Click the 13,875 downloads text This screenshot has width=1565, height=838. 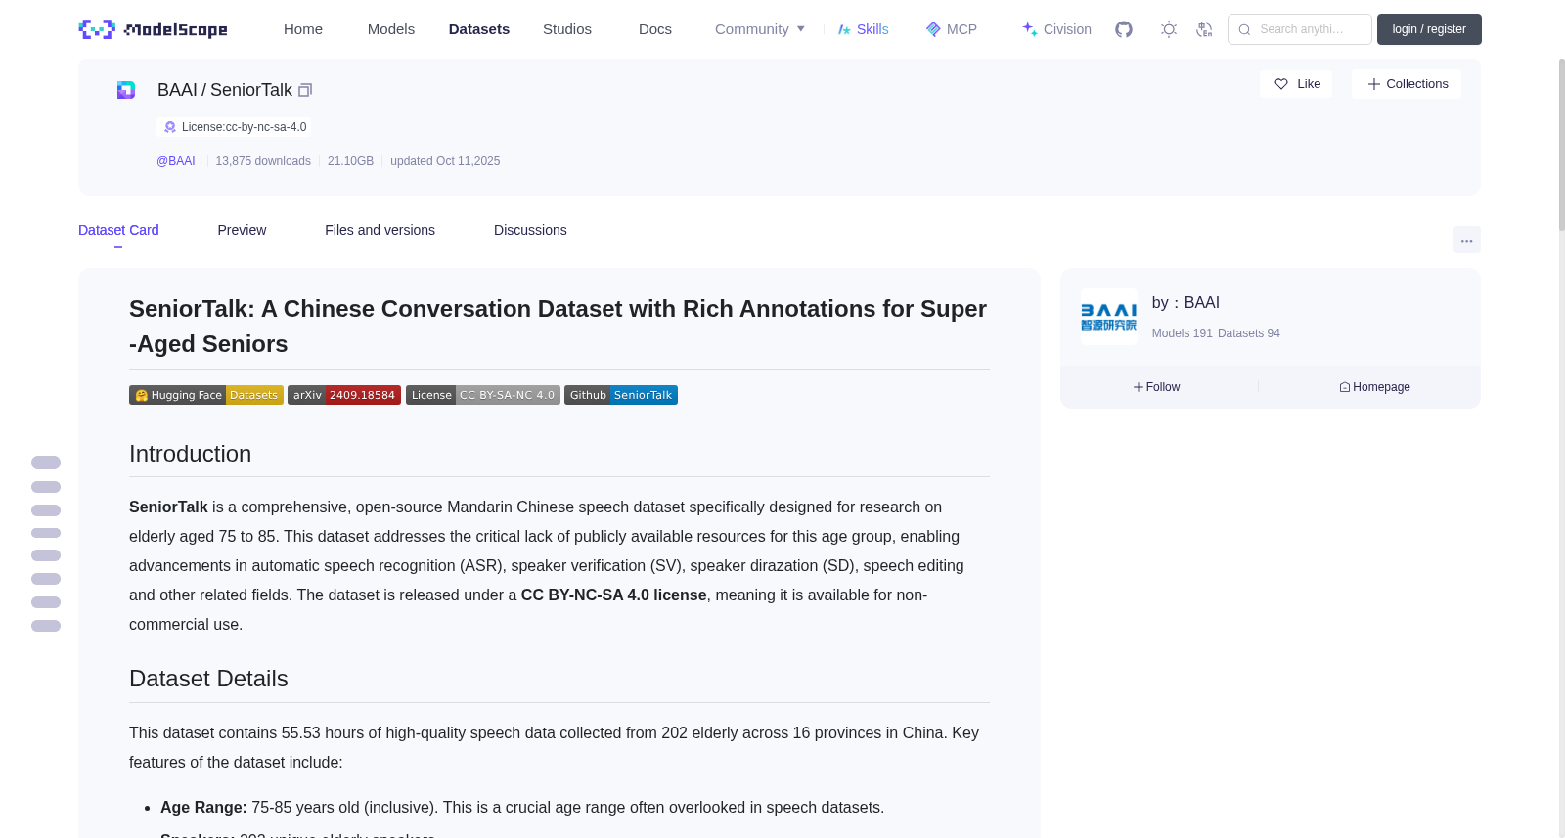point(263,161)
